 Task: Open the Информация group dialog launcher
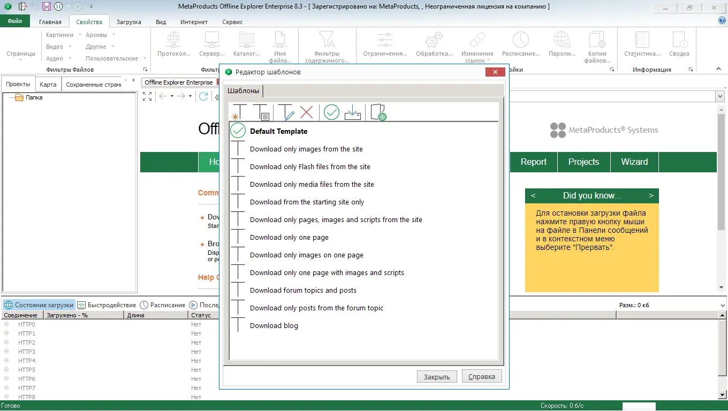pos(691,70)
